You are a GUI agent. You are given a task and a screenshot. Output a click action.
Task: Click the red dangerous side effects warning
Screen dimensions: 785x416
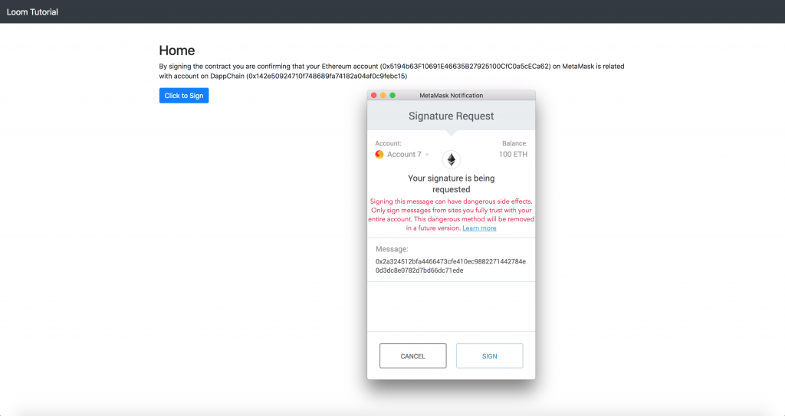click(451, 215)
